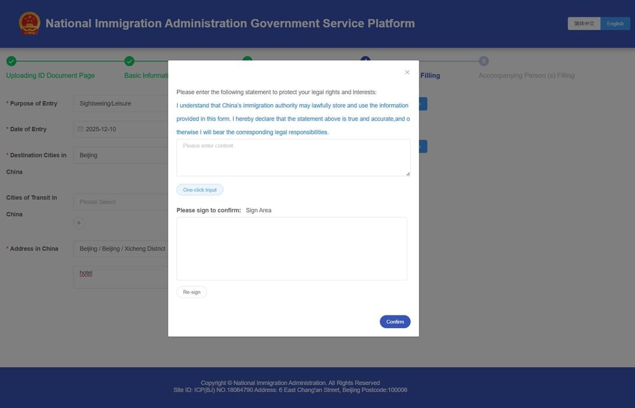Select the English language option
635x408 pixels.
coord(615,23)
